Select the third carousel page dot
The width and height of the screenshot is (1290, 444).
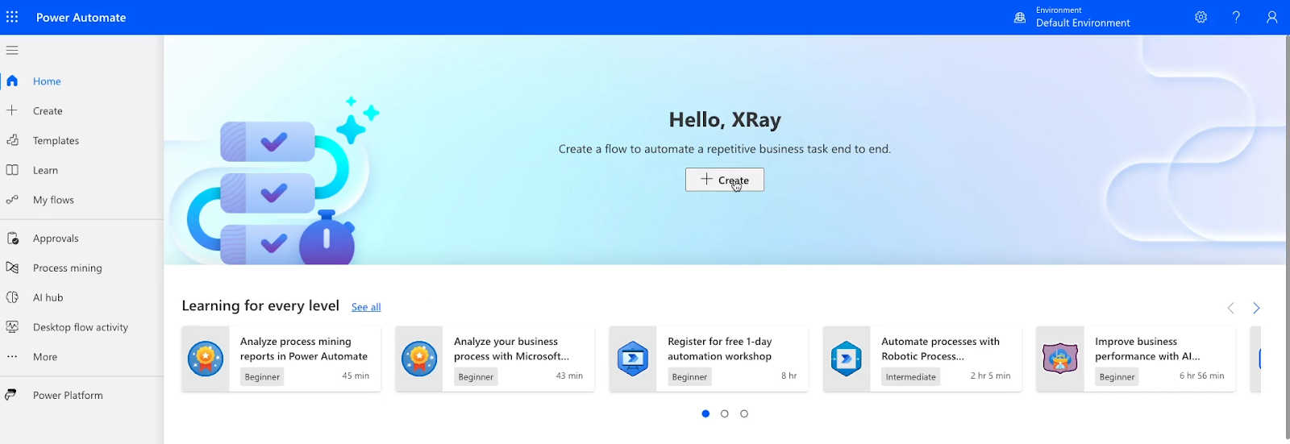click(744, 413)
